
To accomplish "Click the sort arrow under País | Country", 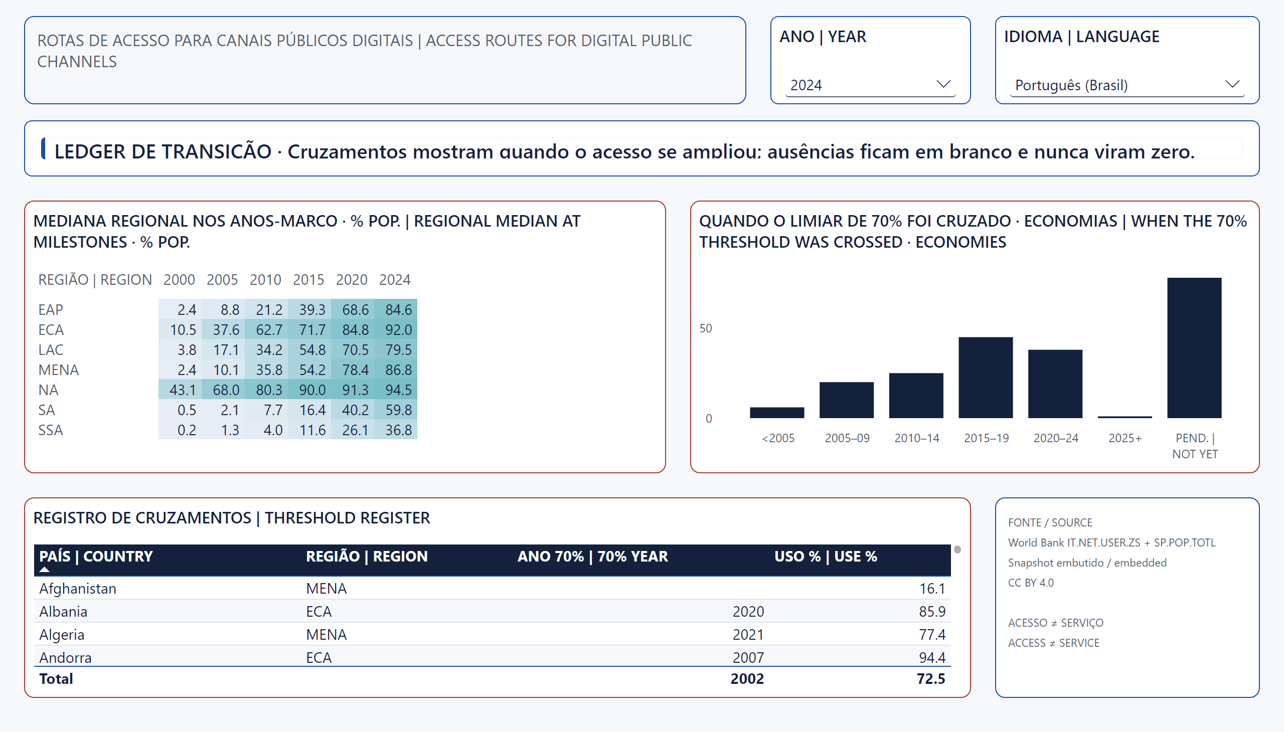I will tap(44, 570).
